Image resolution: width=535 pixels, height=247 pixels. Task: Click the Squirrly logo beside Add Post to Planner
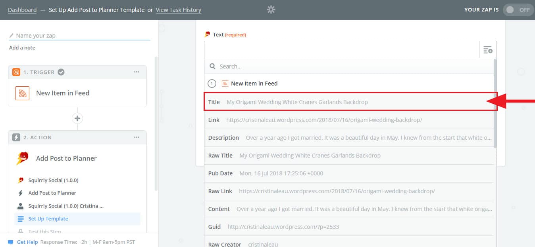tap(22, 158)
